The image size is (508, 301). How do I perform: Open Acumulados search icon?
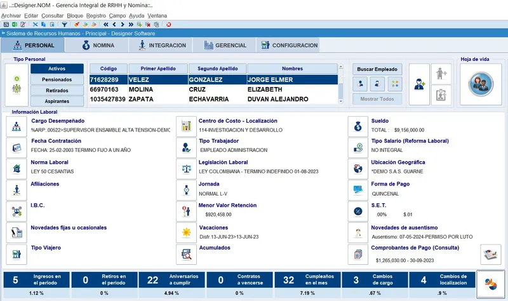point(186,255)
